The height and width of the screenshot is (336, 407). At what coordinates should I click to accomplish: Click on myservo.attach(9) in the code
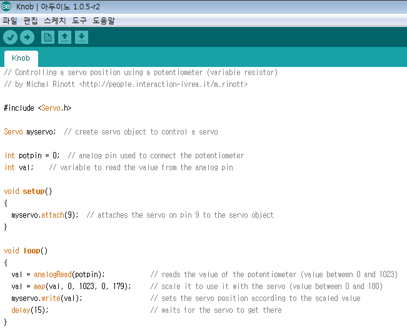(x=44, y=215)
